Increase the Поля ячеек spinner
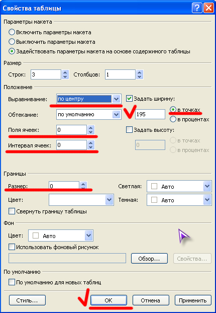Image resolution: width=216 pixels, height=313 pixels. (91, 127)
